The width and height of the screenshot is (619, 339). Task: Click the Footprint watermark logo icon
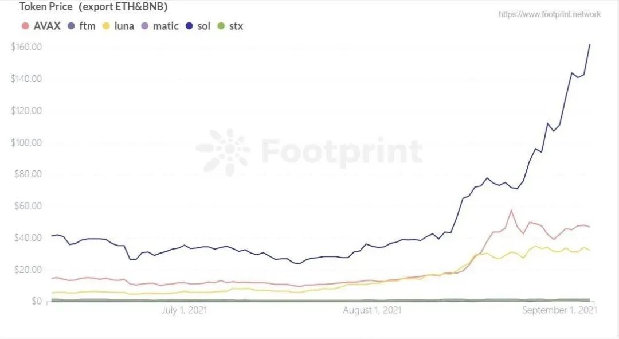tap(224, 152)
